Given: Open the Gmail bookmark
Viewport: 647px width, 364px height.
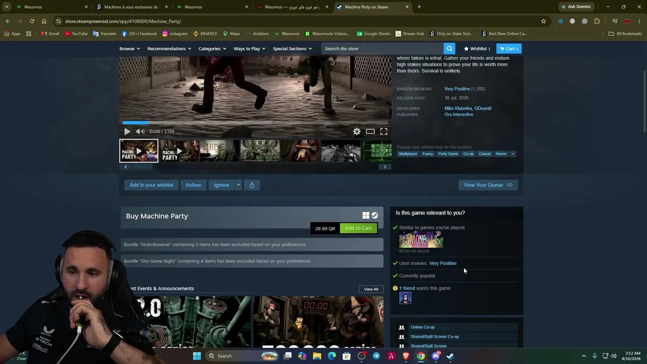Looking at the screenshot, I should pos(50,34).
